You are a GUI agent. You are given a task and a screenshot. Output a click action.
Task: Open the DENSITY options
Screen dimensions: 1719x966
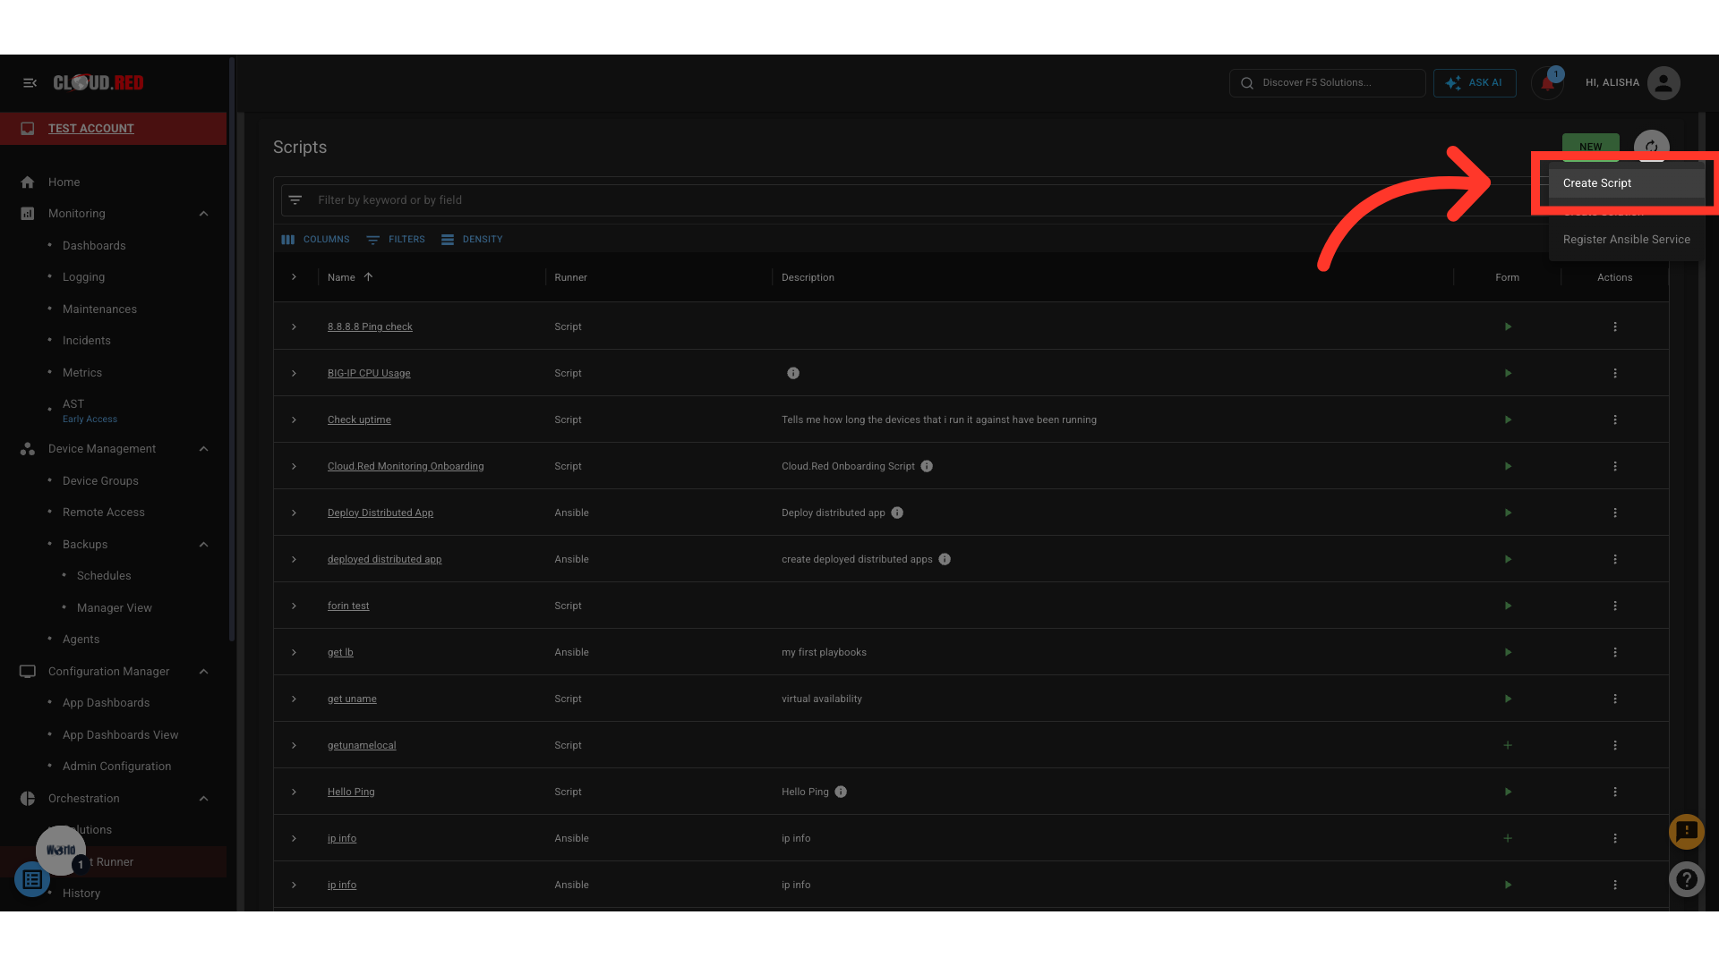pos(472,240)
